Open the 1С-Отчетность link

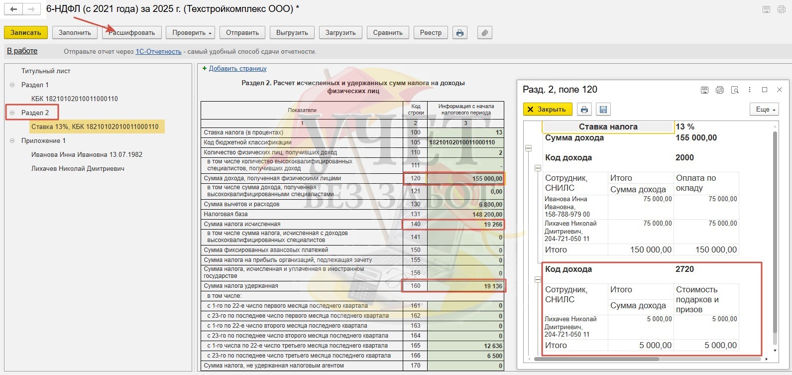point(158,52)
